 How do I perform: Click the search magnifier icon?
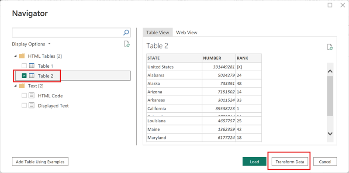coord(126,32)
